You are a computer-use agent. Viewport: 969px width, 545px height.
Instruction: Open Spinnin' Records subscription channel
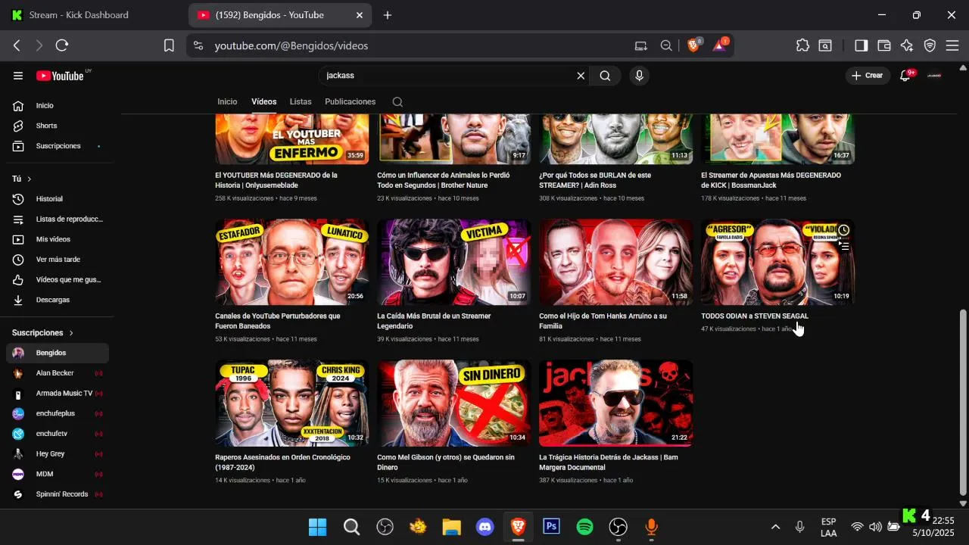pyautogui.click(x=58, y=494)
